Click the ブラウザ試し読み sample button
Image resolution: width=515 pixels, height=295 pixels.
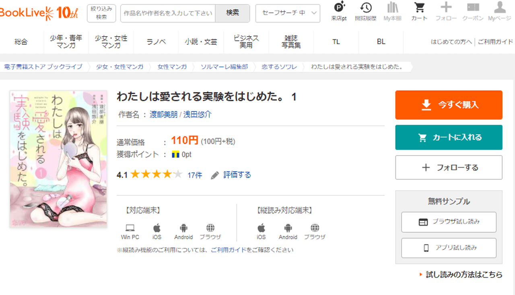(x=449, y=222)
